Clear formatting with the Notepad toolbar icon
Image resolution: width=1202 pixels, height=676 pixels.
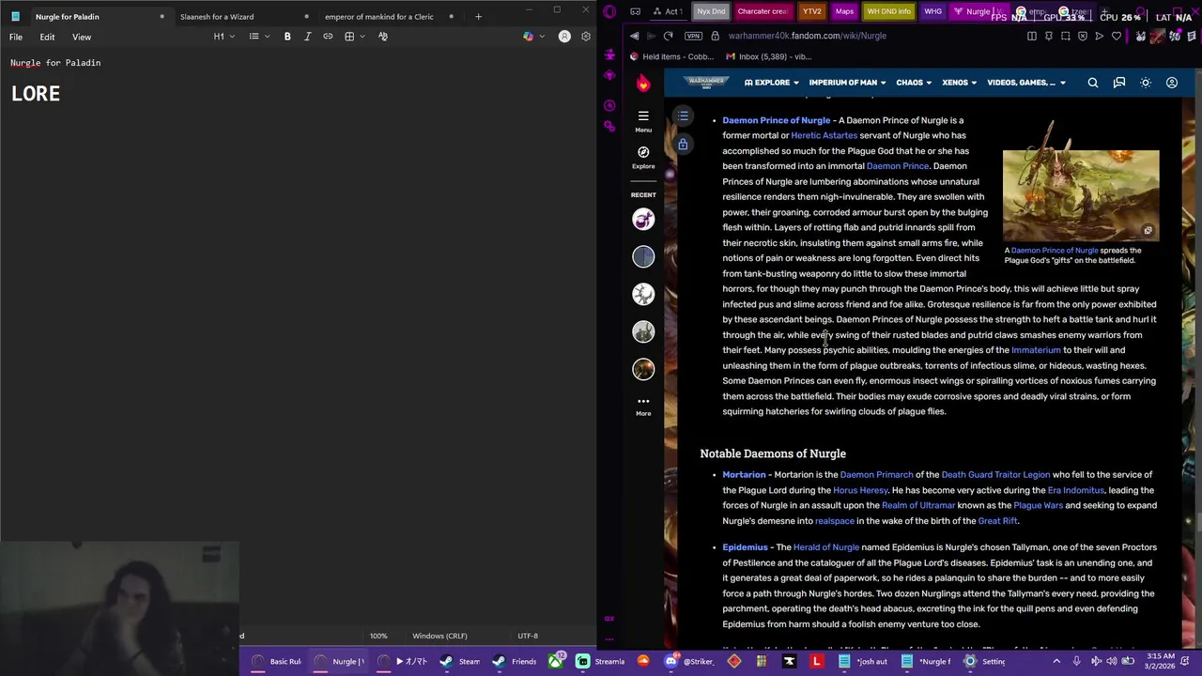(x=383, y=37)
